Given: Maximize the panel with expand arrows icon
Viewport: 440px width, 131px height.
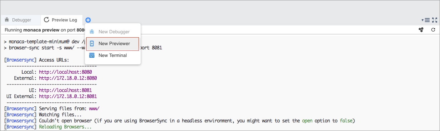Looking at the screenshot, I should tap(435, 20).
